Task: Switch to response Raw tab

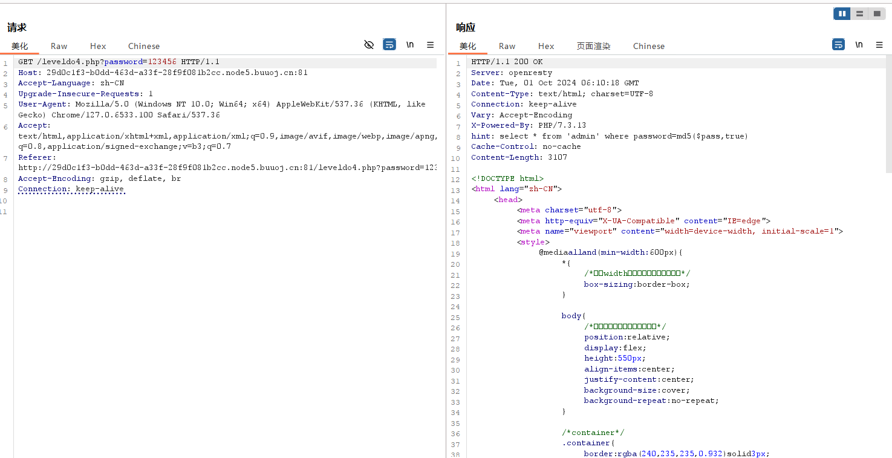Action: pyautogui.click(x=507, y=46)
